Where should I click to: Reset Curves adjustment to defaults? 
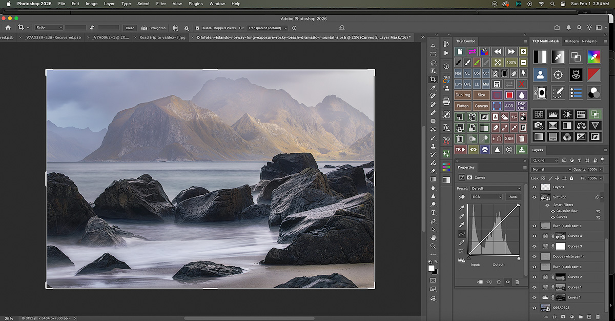pos(499,282)
